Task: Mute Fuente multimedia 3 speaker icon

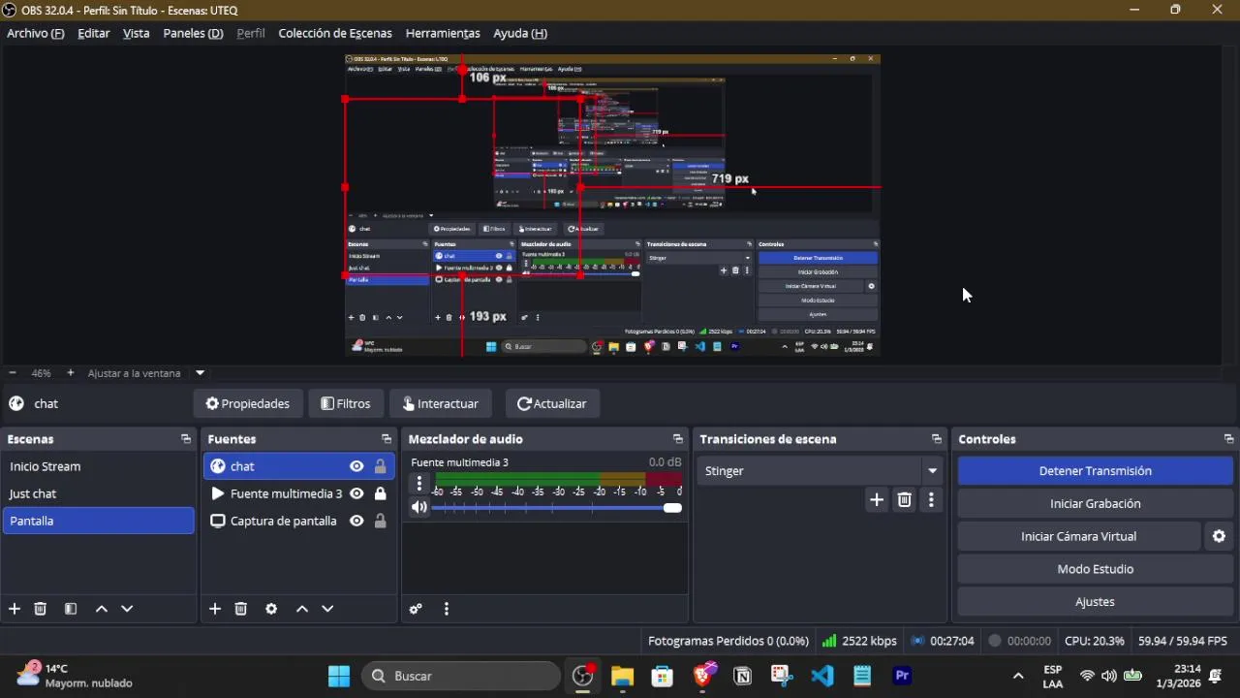Action: 419,507
